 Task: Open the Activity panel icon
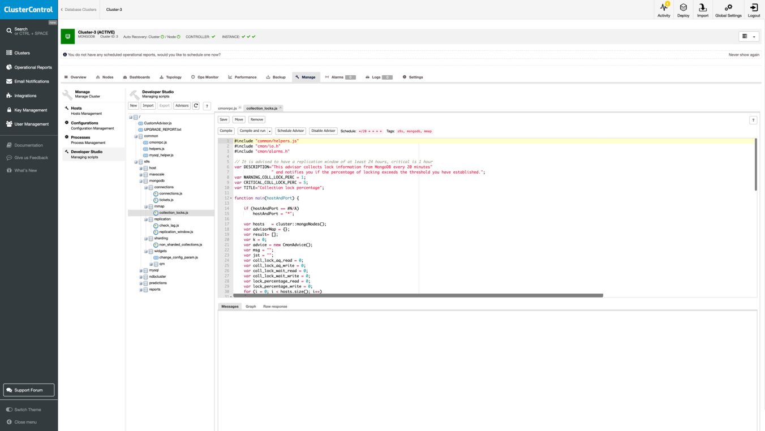(664, 7)
